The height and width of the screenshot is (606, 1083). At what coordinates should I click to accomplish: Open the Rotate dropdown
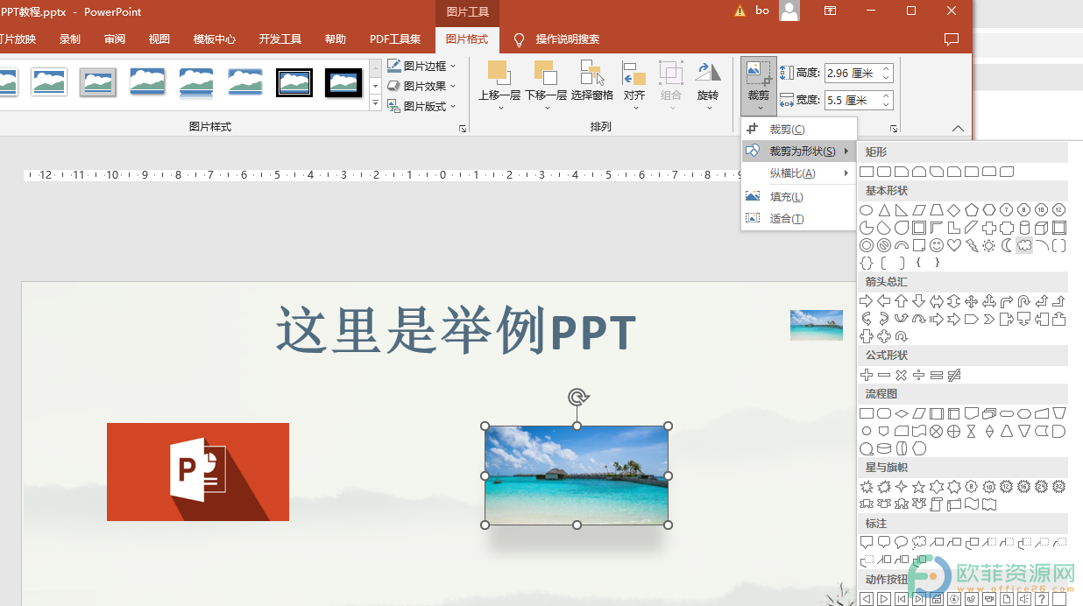(708, 86)
